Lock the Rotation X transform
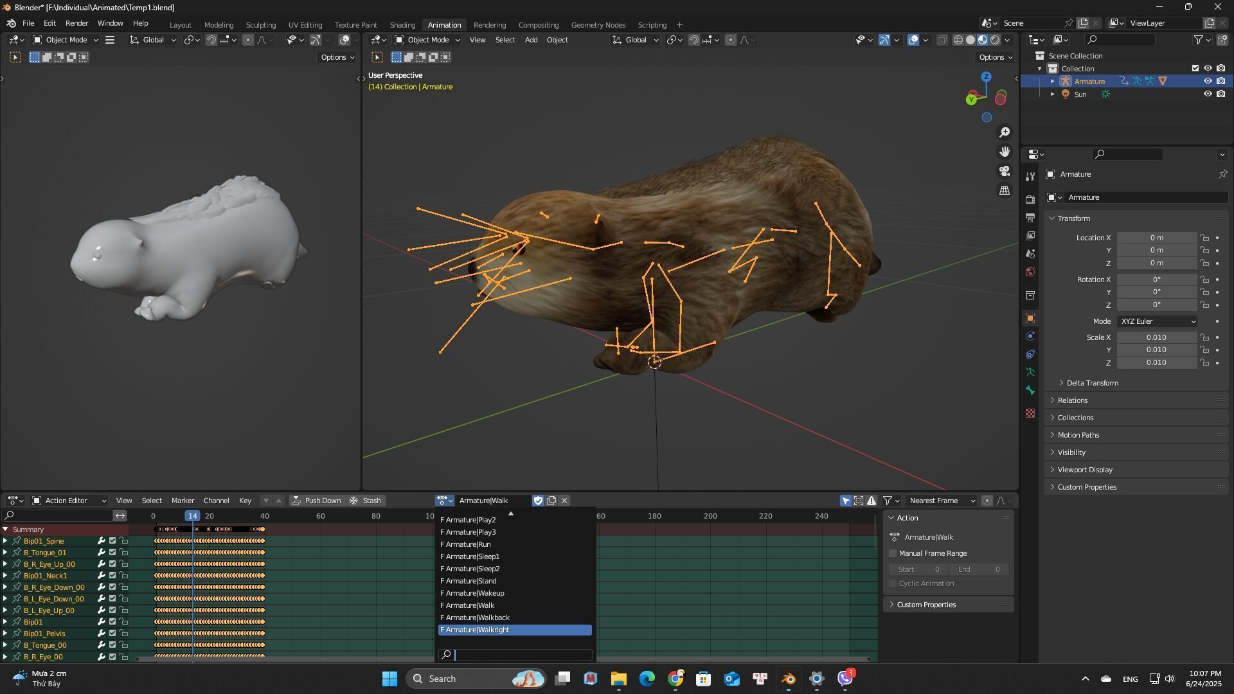 click(x=1204, y=280)
